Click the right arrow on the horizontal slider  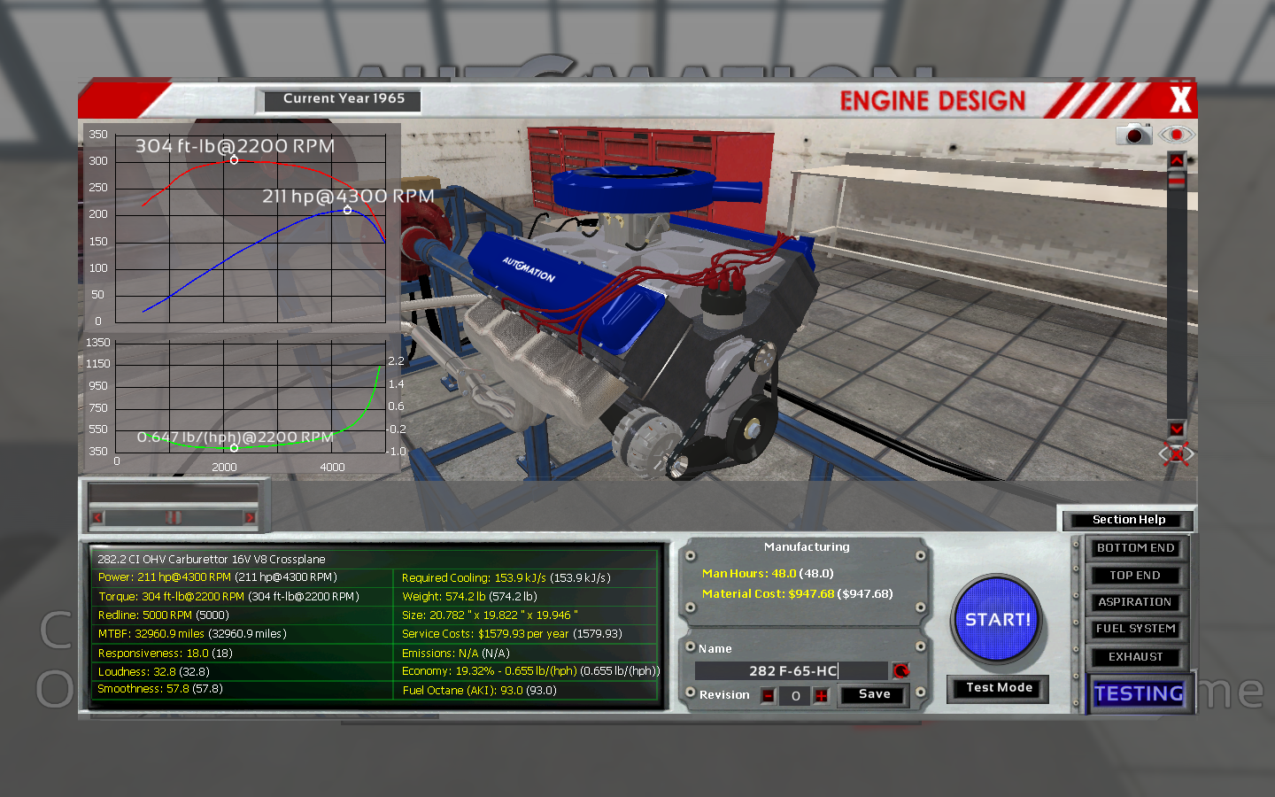[250, 518]
